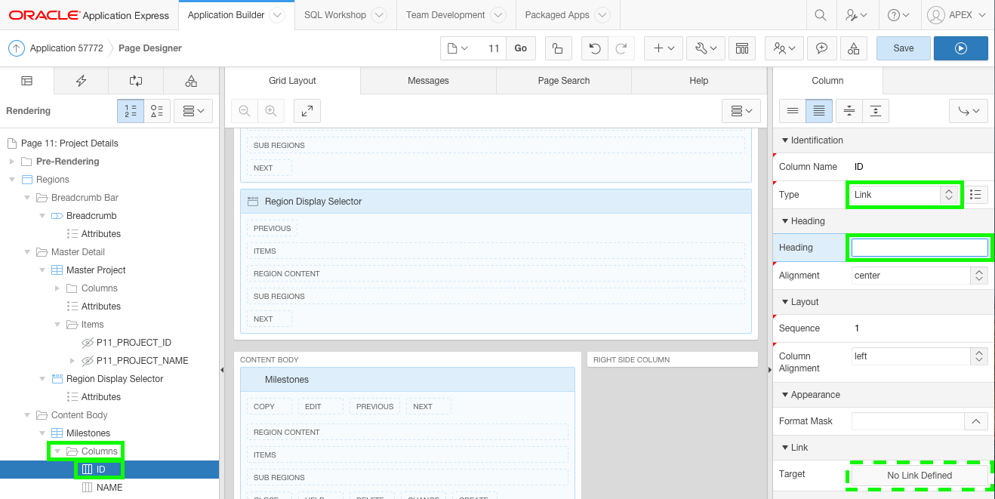995x499 pixels.
Task: Expand the Pre-Rendering tree node
Action: coord(11,162)
